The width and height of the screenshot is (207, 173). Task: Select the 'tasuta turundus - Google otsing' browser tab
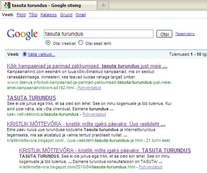tap(49, 5)
